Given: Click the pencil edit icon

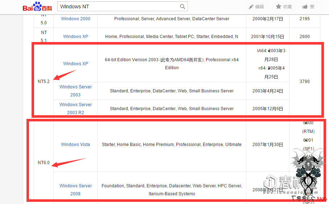Looking at the screenshot, I should [251, 7].
